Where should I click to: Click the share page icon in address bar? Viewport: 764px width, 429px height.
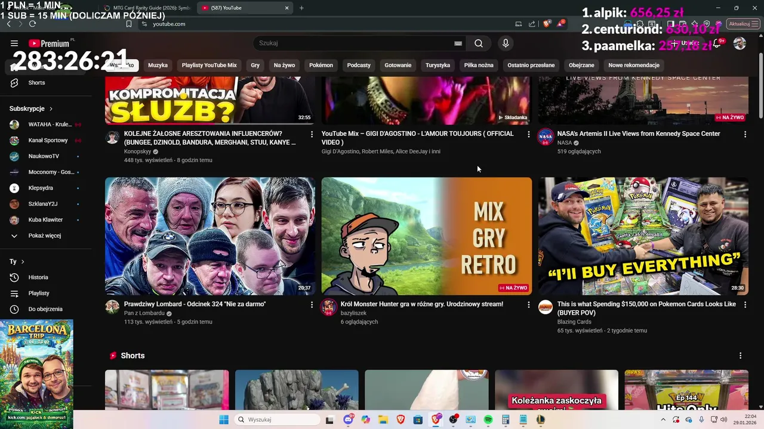(x=532, y=24)
